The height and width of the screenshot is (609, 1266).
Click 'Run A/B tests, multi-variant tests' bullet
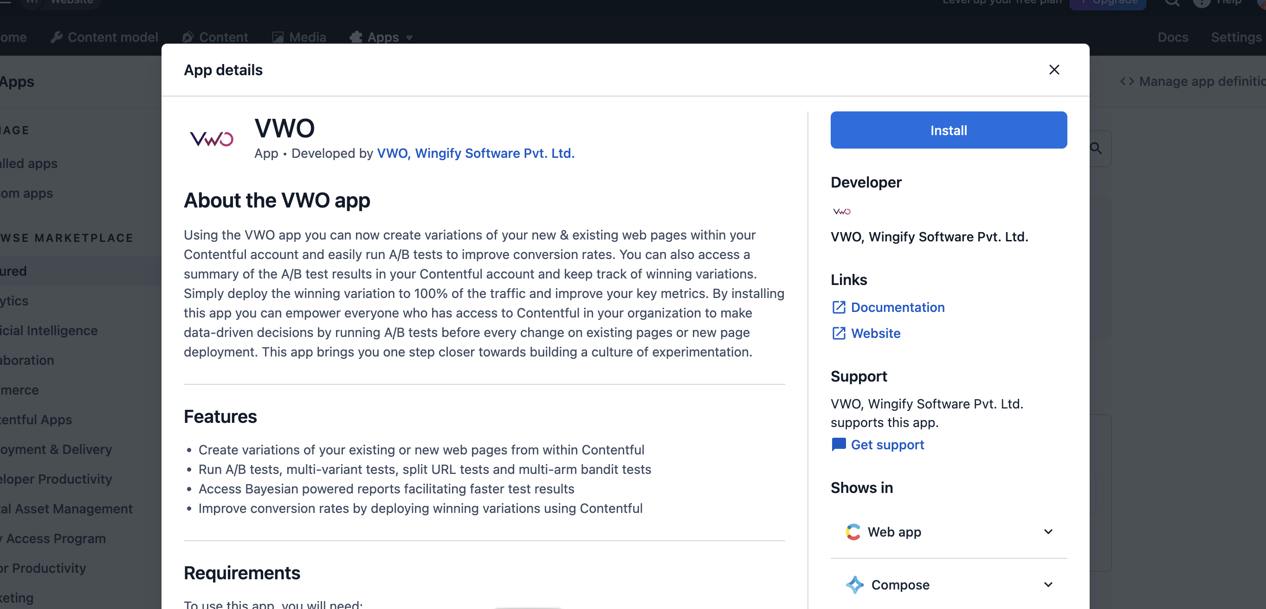tap(425, 469)
